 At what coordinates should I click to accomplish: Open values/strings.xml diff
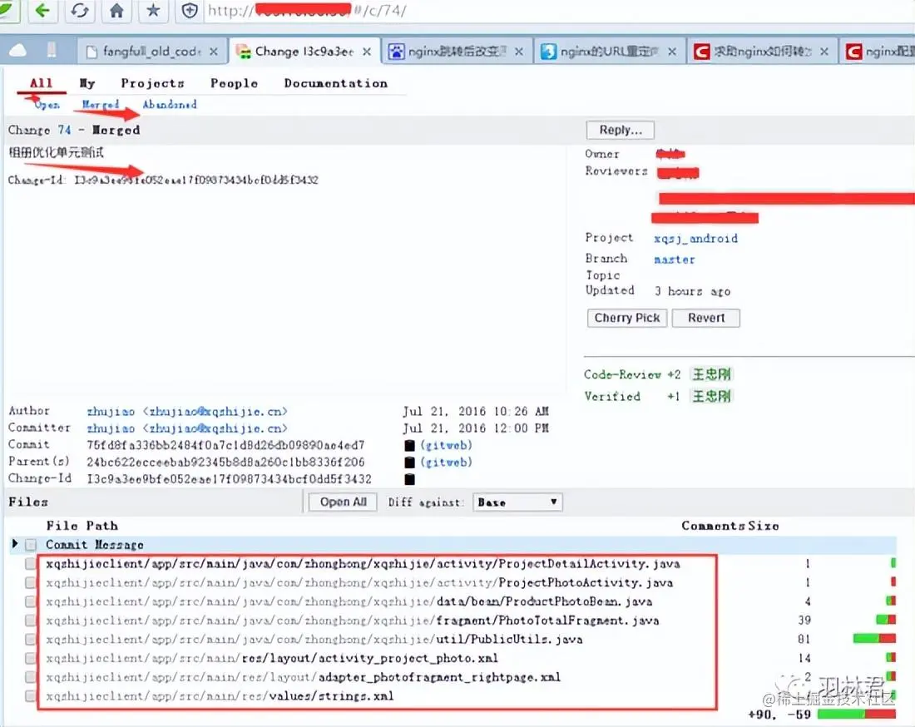pos(220,696)
